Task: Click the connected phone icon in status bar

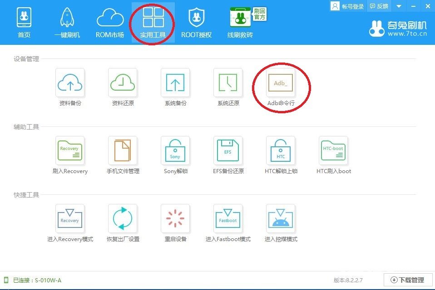Action: (x=6, y=280)
